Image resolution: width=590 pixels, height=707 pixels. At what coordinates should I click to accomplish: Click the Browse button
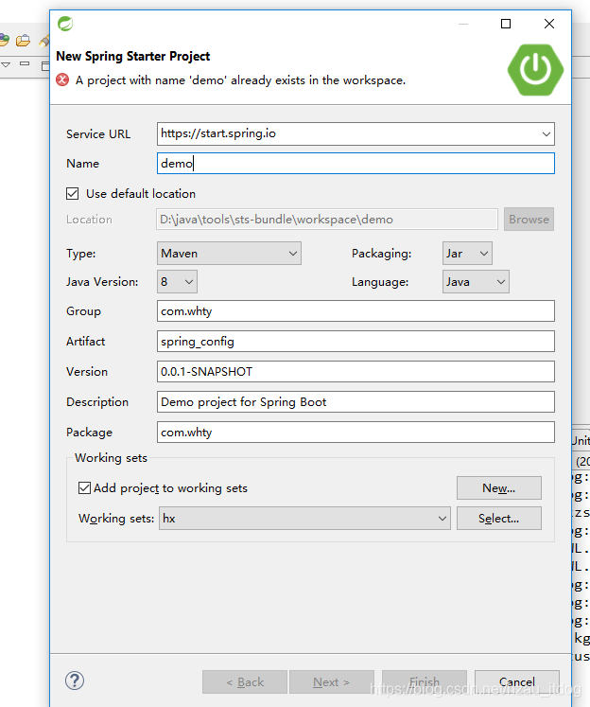coord(529,220)
